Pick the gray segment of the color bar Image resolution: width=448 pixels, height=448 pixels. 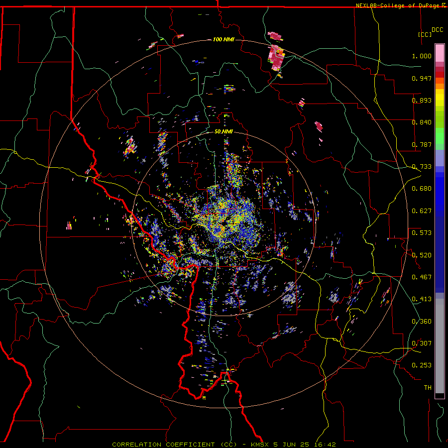(440, 346)
